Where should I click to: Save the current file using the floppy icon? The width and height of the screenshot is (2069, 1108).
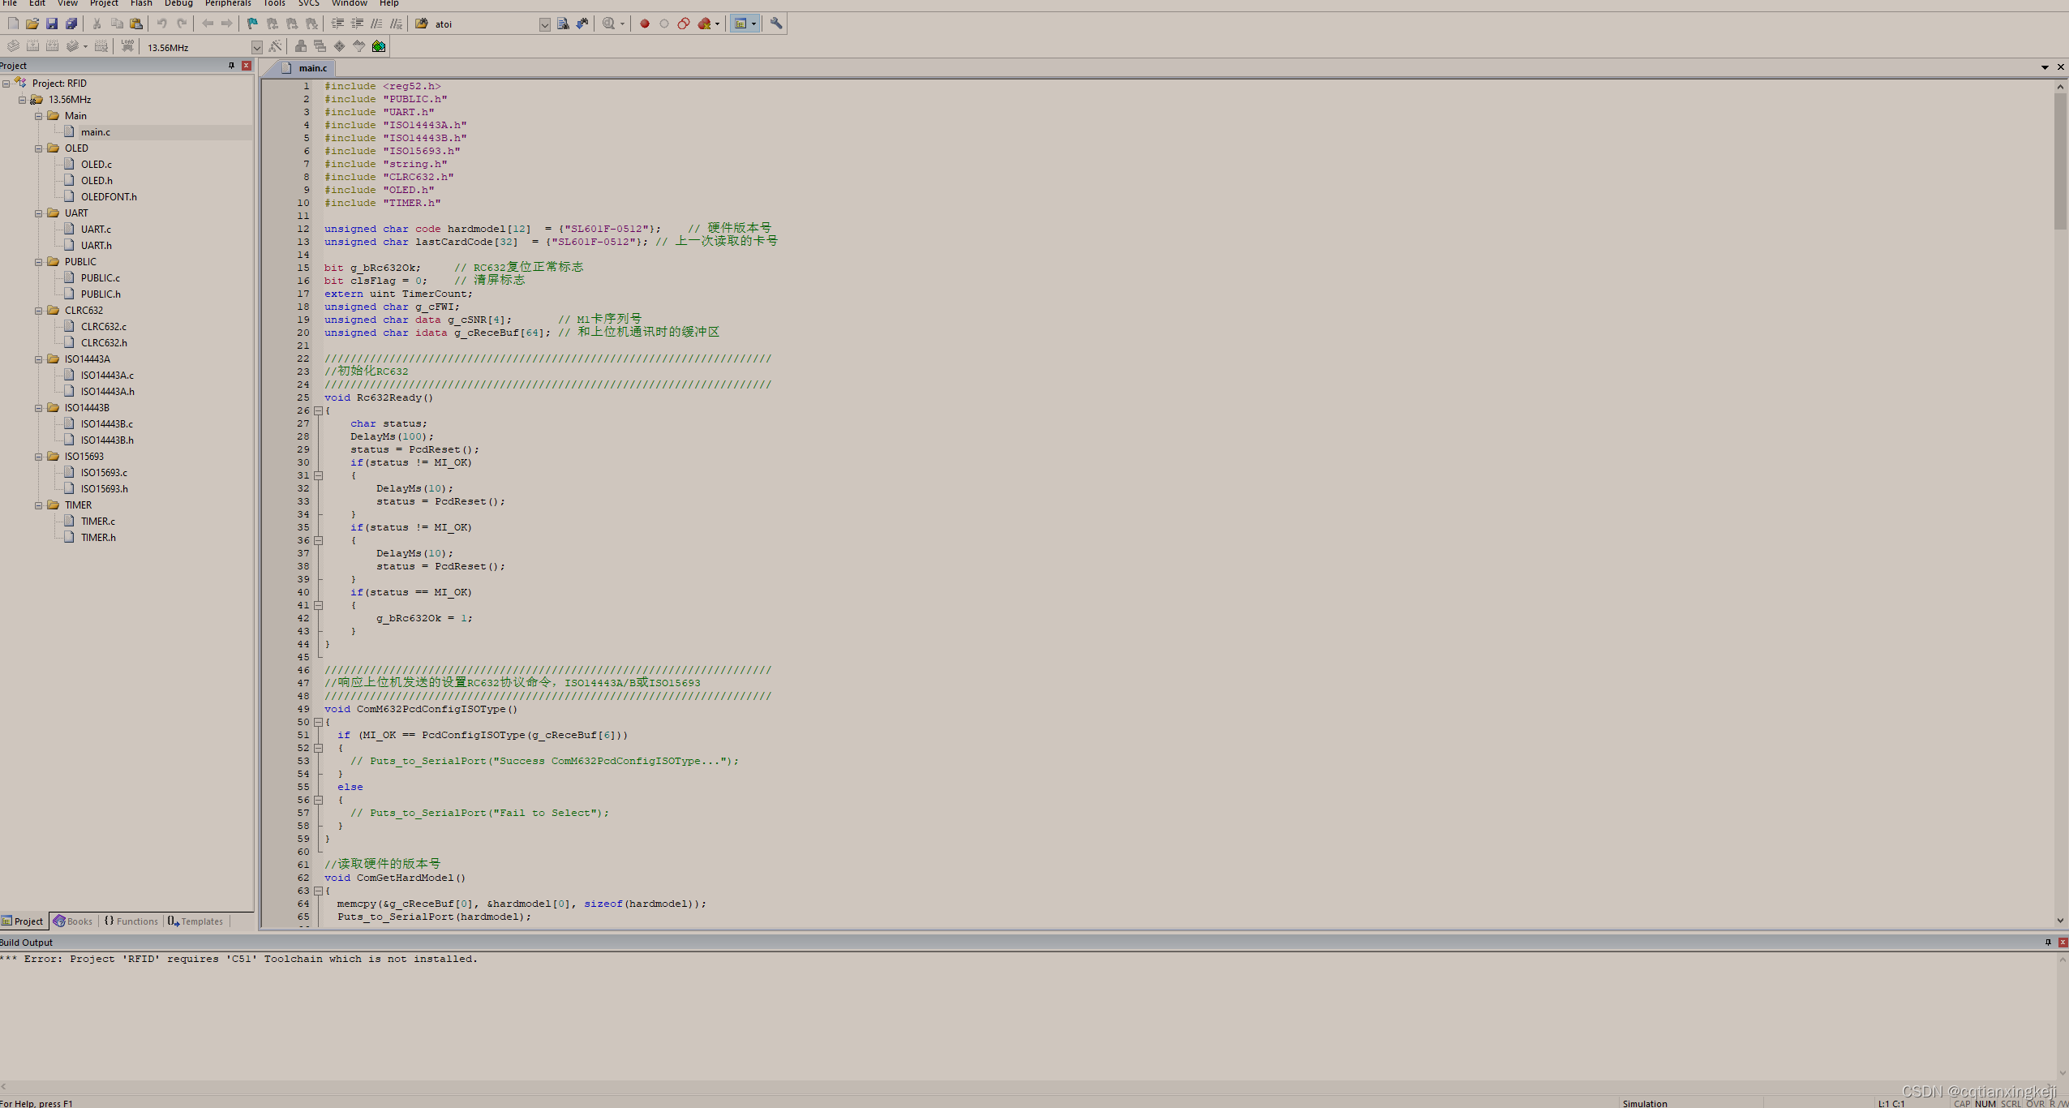pos(52,24)
